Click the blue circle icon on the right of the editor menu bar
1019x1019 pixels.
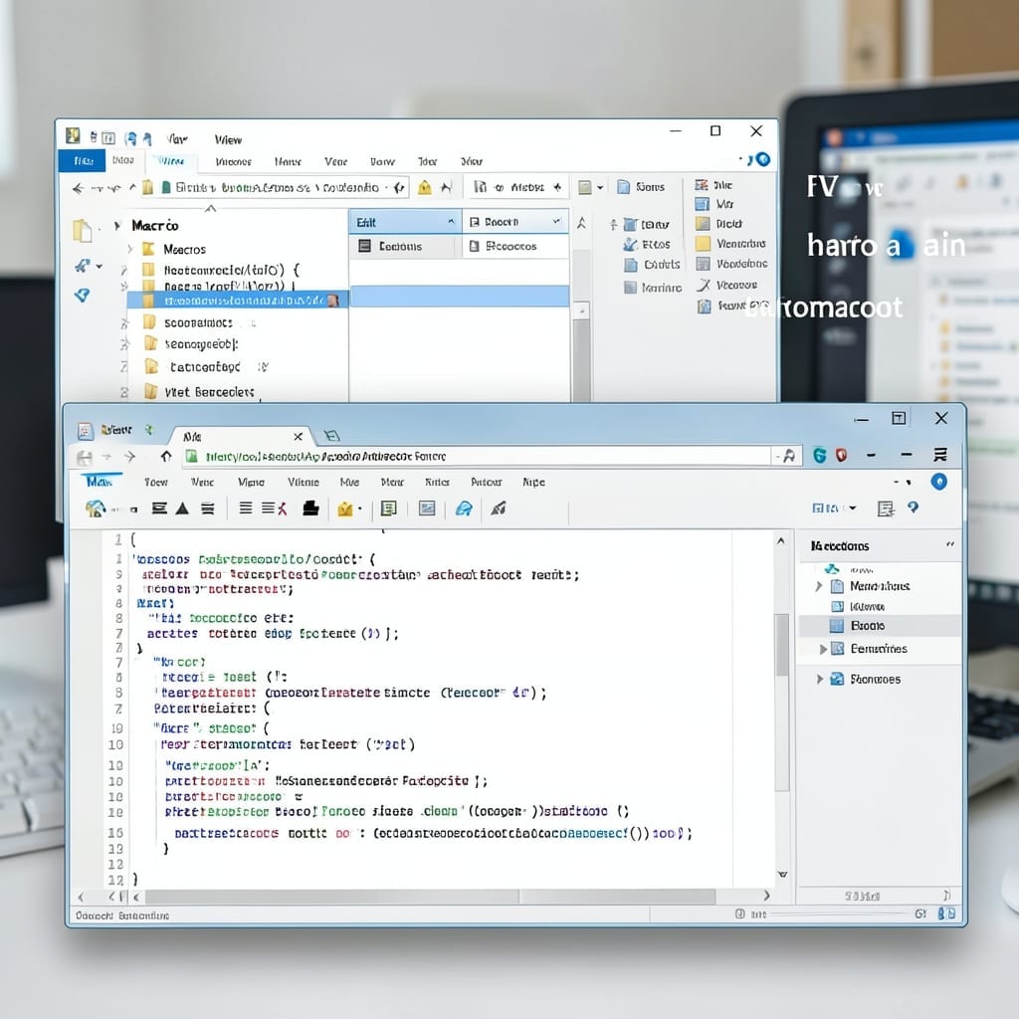938,482
